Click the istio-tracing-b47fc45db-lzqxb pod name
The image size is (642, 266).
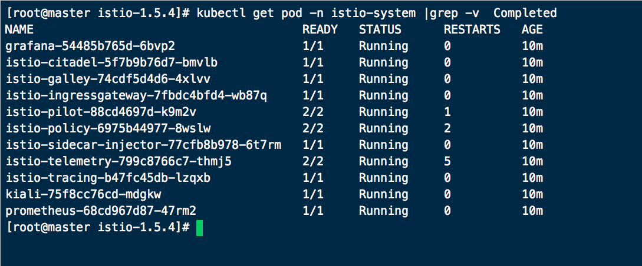[108, 178]
